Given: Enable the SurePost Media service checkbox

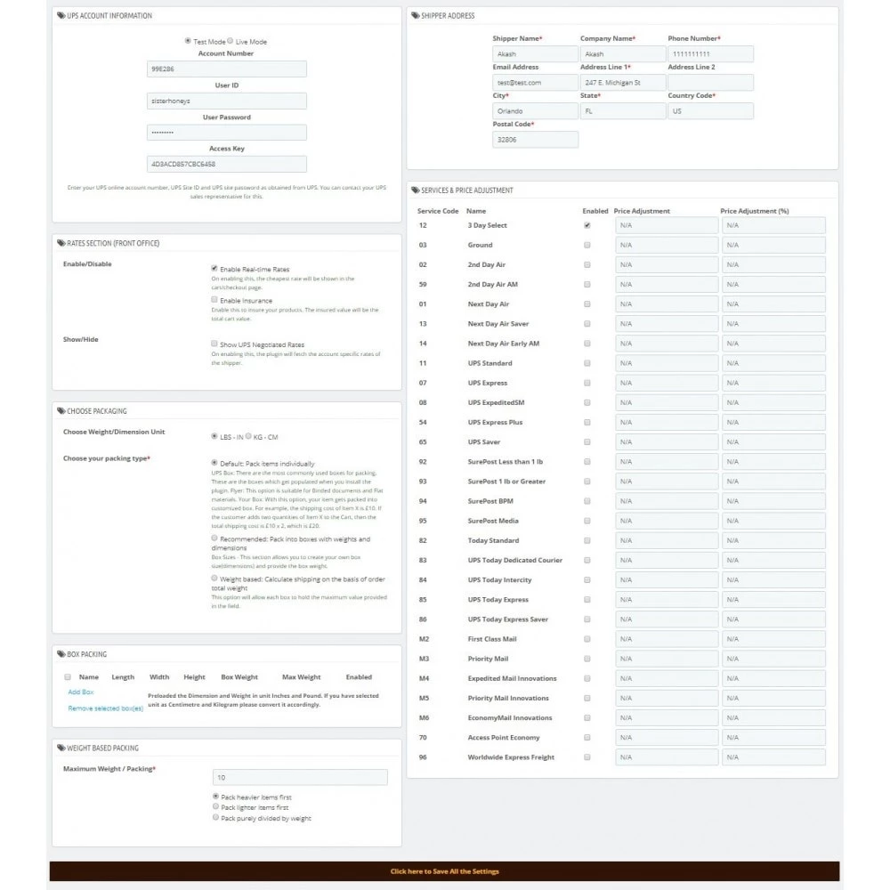Looking at the screenshot, I should pyautogui.click(x=587, y=521).
